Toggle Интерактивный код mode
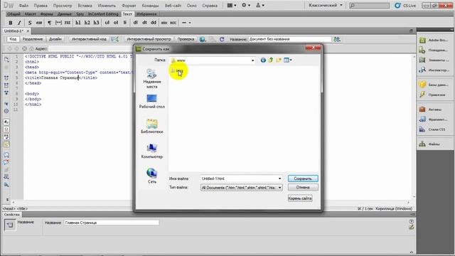Image resolution: width=455 pixels, height=256 pixels. (x=89, y=39)
